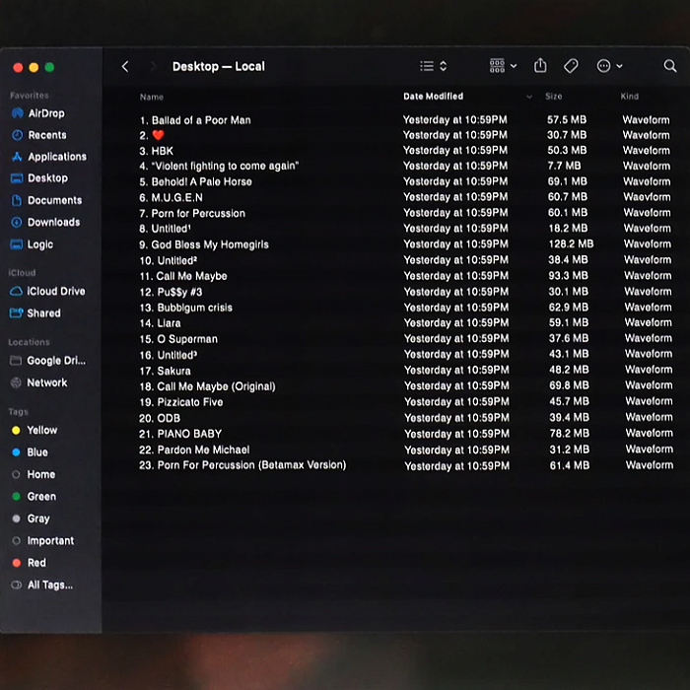Select the Home tag

34,474
